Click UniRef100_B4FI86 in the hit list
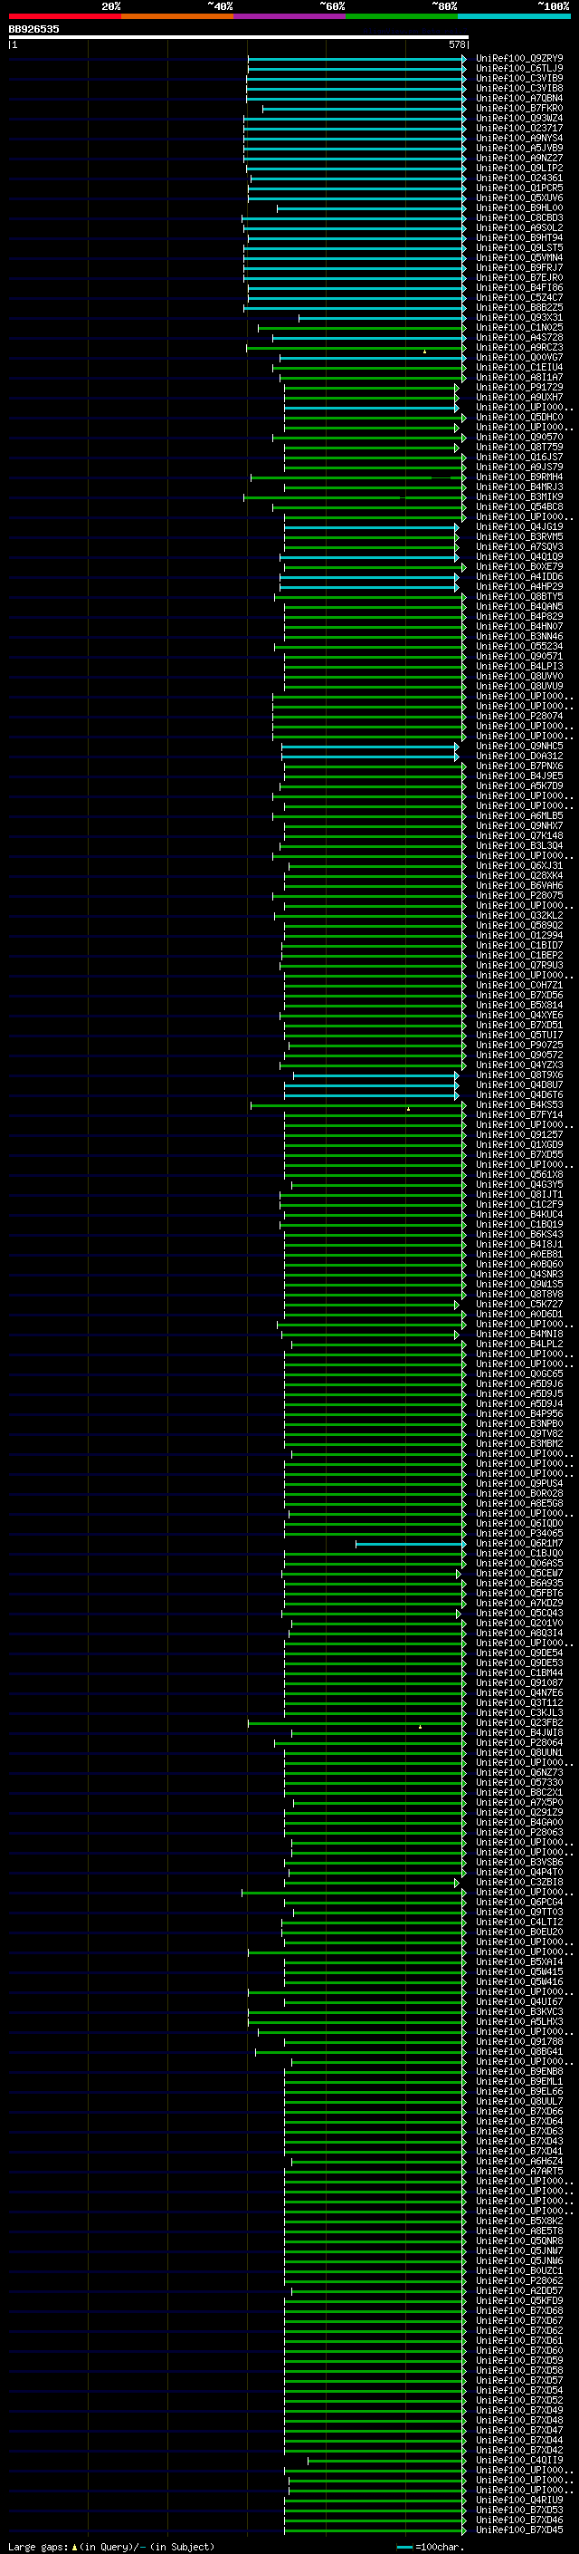 tap(519, 287)
